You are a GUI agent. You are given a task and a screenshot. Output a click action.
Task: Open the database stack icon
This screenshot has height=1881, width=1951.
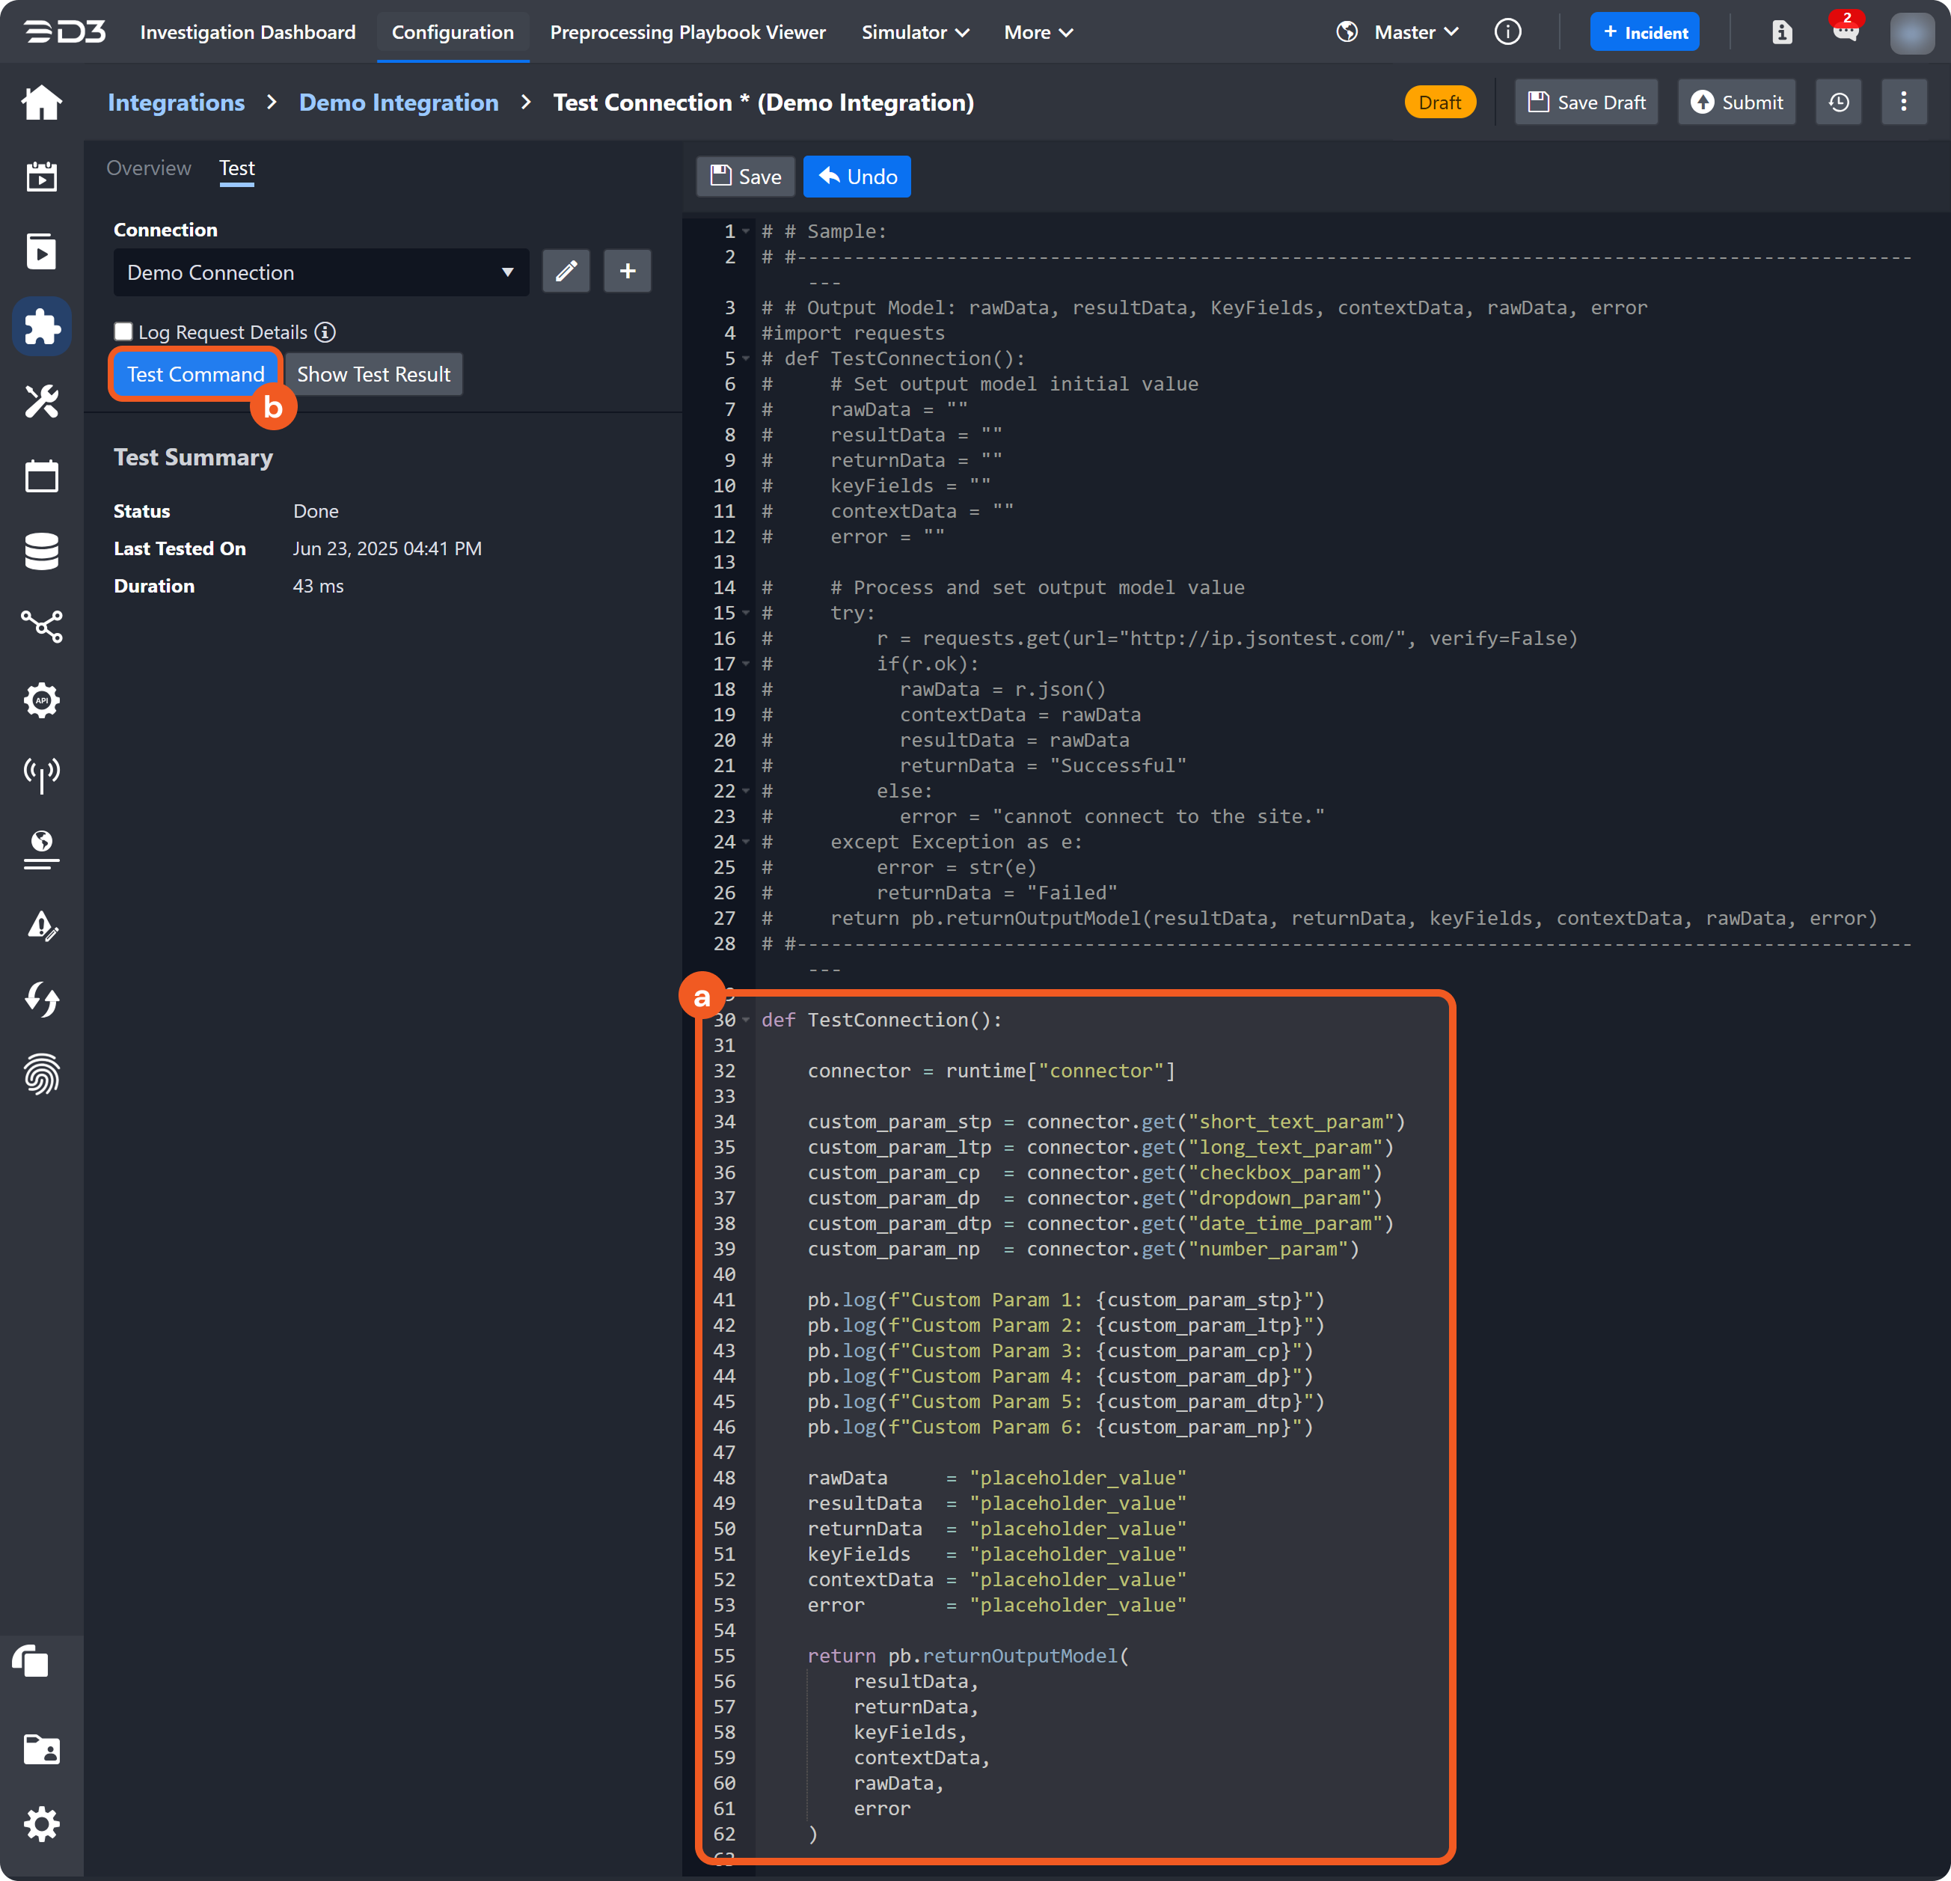42,551
